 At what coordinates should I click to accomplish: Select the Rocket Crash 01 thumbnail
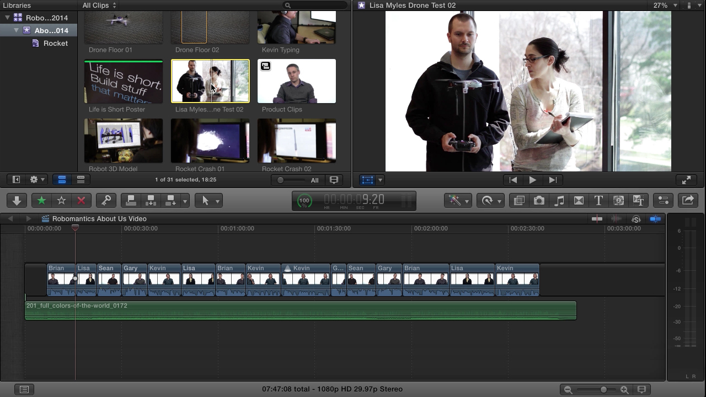(210, 141)
